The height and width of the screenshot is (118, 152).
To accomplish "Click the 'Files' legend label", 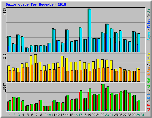I will coord(149,23).
